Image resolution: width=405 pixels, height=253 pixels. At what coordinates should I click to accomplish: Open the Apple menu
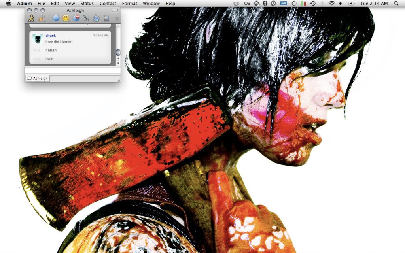tap(9, 3)
